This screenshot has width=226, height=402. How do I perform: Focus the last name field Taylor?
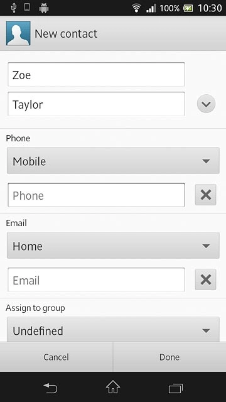coord(96,104)
